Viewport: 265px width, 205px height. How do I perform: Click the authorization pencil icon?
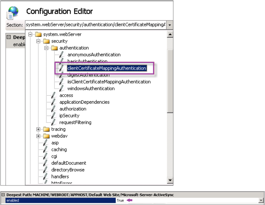point(53,109)
